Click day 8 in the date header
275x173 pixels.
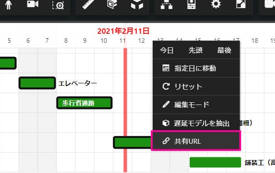point(66,41)
